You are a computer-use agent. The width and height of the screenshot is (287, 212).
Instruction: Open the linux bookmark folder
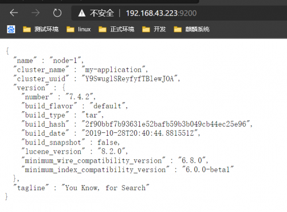(78, 29)
